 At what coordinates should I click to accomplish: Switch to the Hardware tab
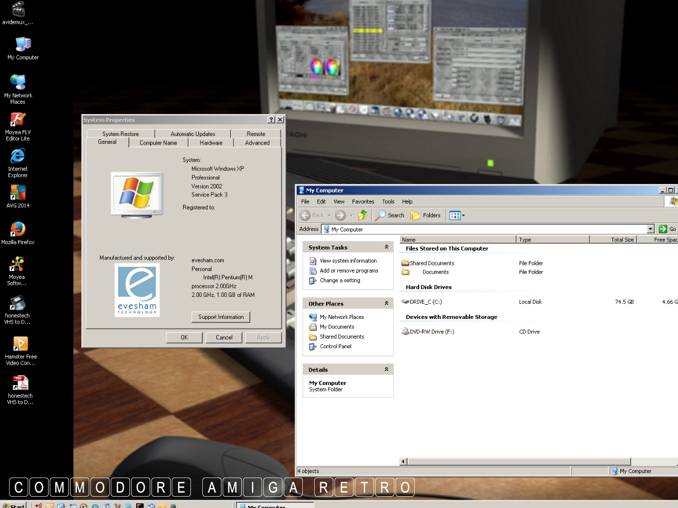click(x=211, y=143)
